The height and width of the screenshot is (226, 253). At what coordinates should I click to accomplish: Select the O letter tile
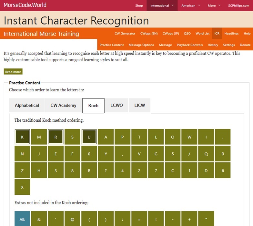173,137
